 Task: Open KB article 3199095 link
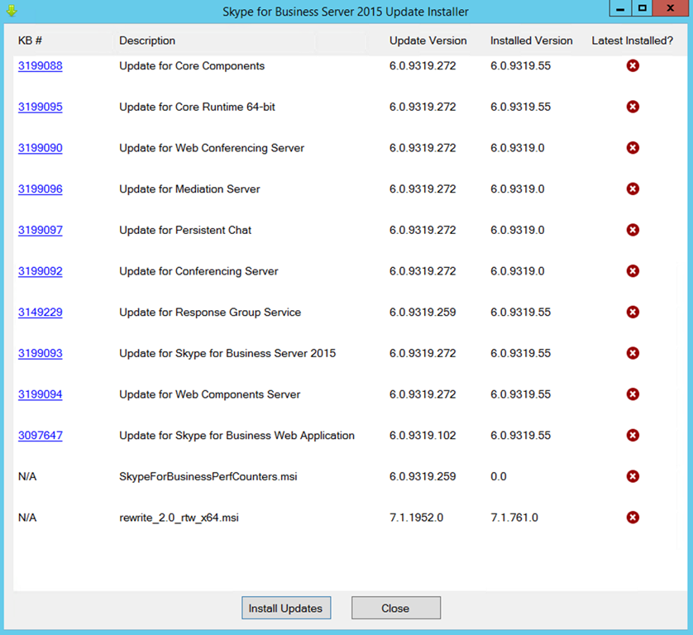coord(41,107)
